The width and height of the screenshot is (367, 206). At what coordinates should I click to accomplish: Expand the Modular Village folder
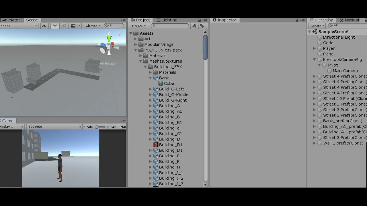click(136, 45)
